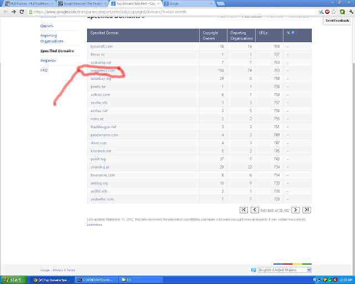
Task: Open the emtiaz.net domain link
Action: tap(99, 111)
